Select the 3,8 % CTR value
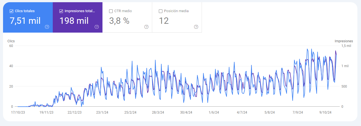Viewport: 361px width, 126px height. pos(119,21)
